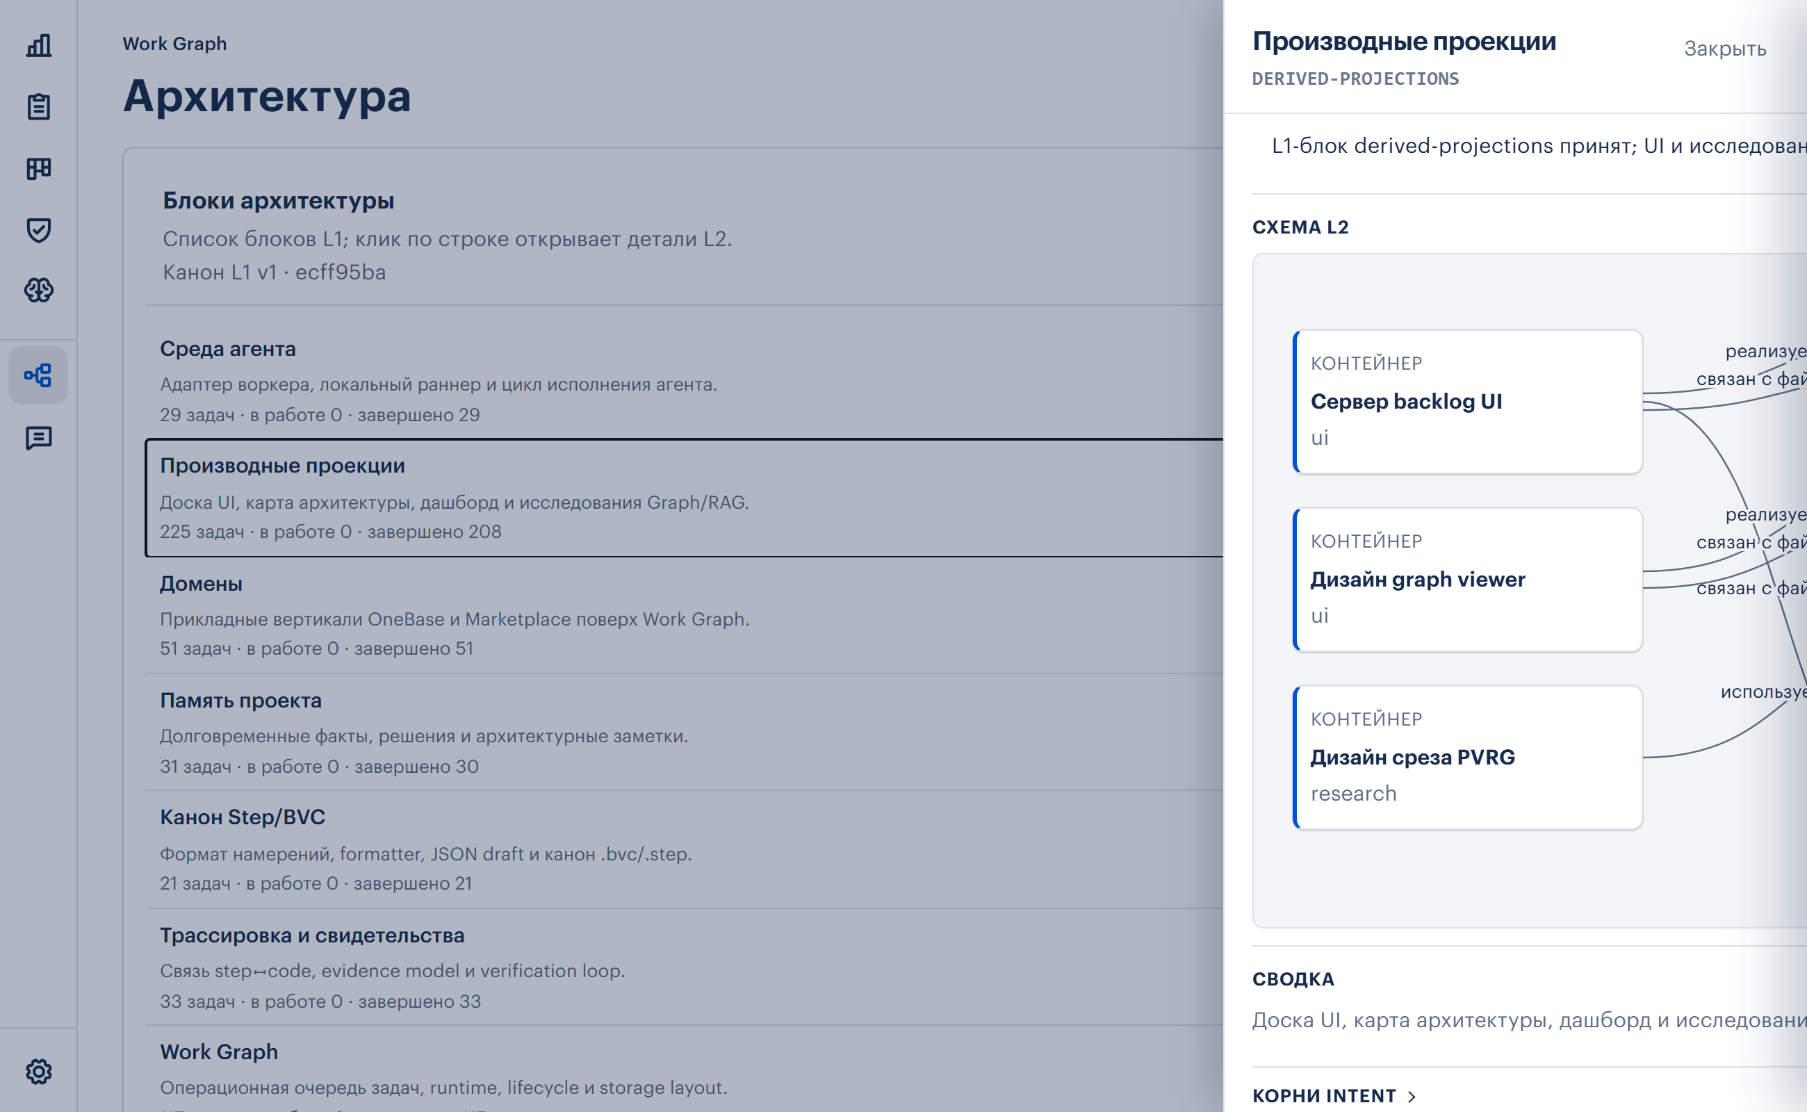Click the 'используе' edge label in schema
Image resolution: width=1807 pixels, height=1112 pixels.
[x=1764, y=692]
